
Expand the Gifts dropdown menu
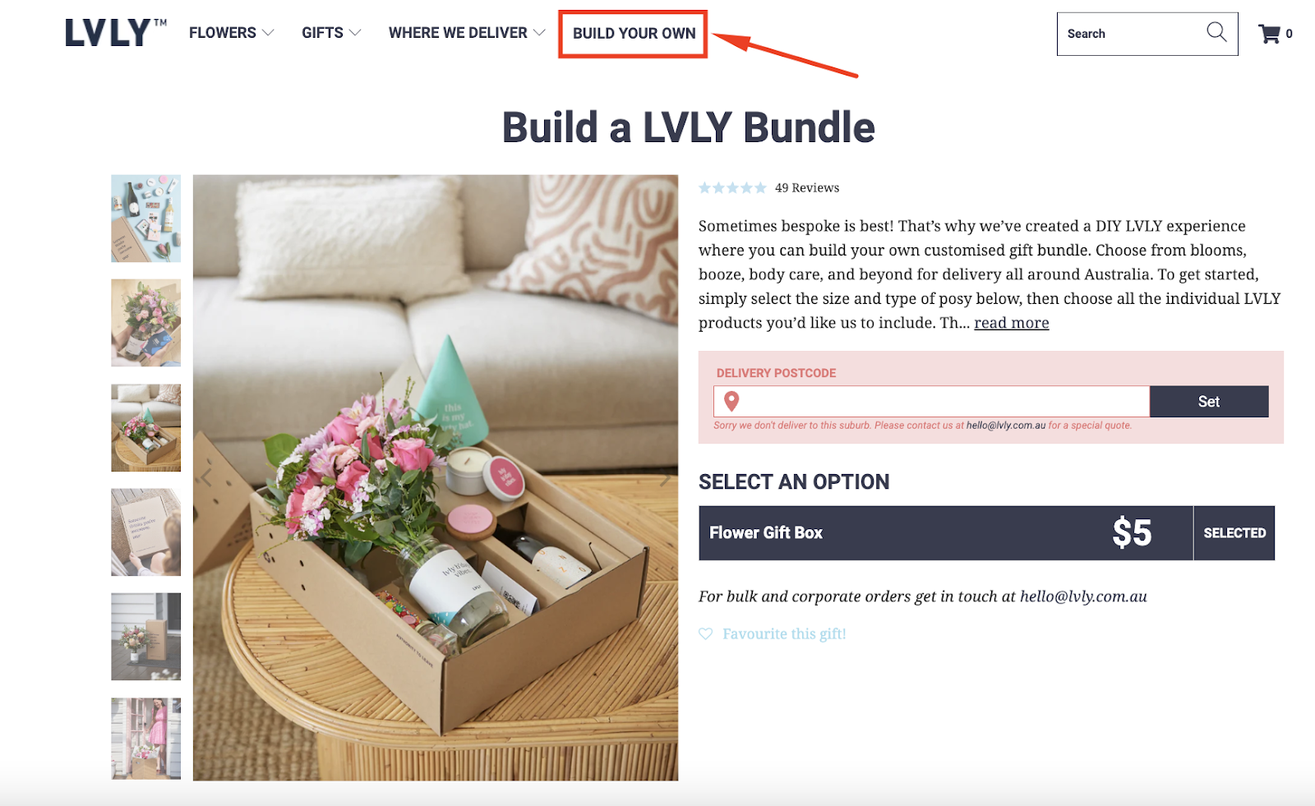(x=331, y=33)
